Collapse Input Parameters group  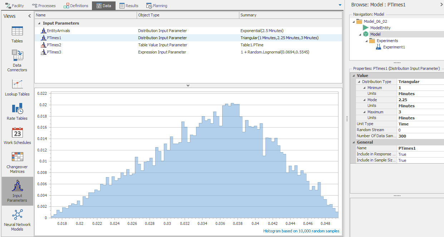pos(39,23)
